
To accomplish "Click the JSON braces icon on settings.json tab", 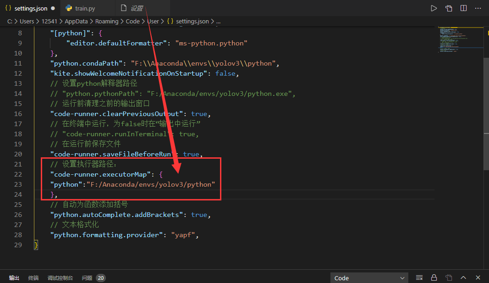I will tap(8, 8).
